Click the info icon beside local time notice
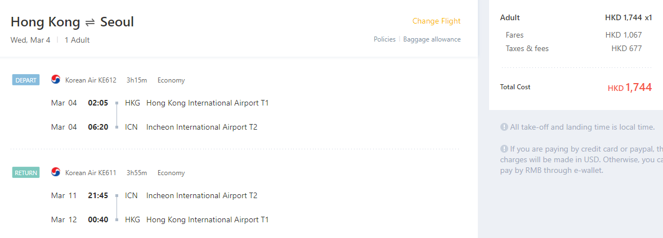The width and height of the screenshot is (663, 238). (504, 127)
